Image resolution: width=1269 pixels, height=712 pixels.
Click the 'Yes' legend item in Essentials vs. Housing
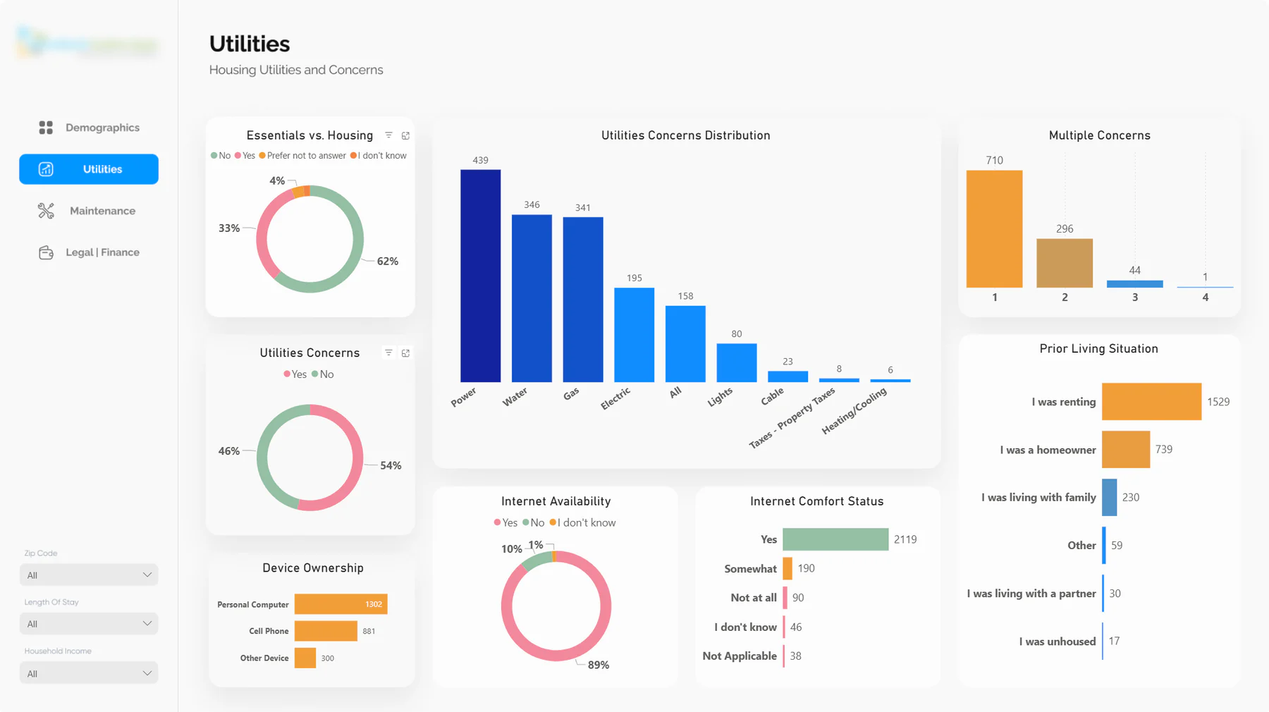[x=245, y=156]
